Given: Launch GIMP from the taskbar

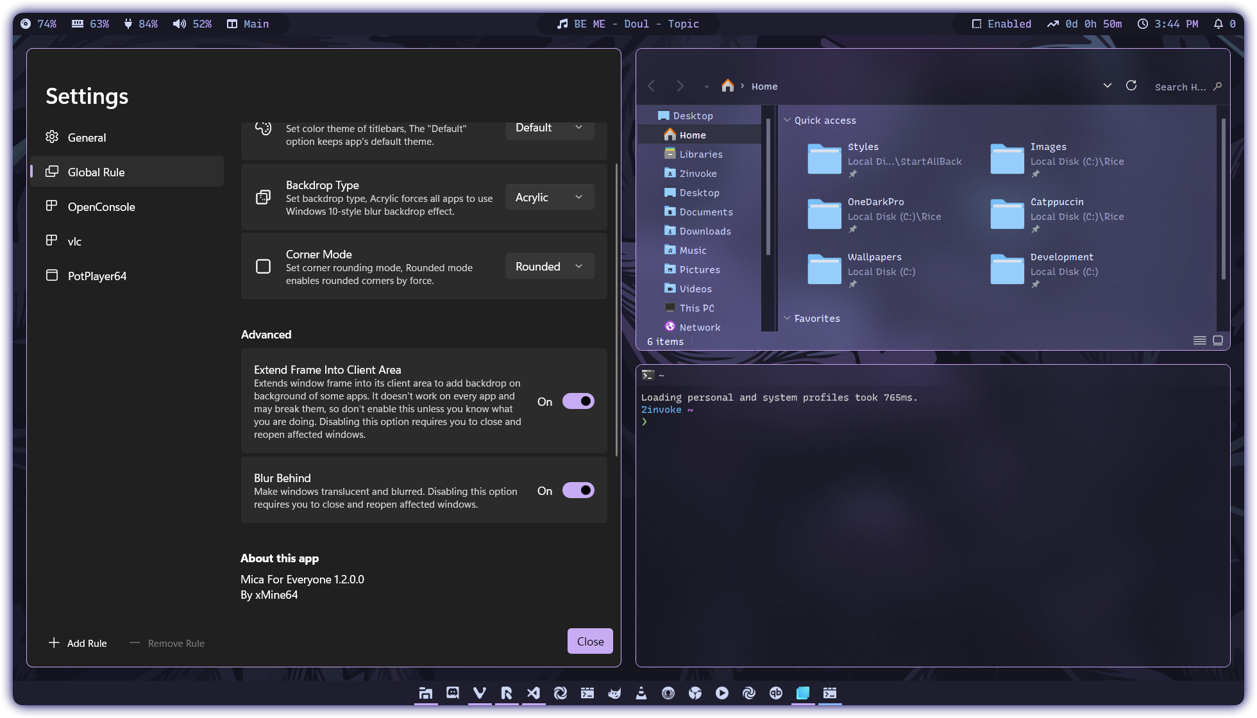Looking at the screenshot, I should [616, 694].
